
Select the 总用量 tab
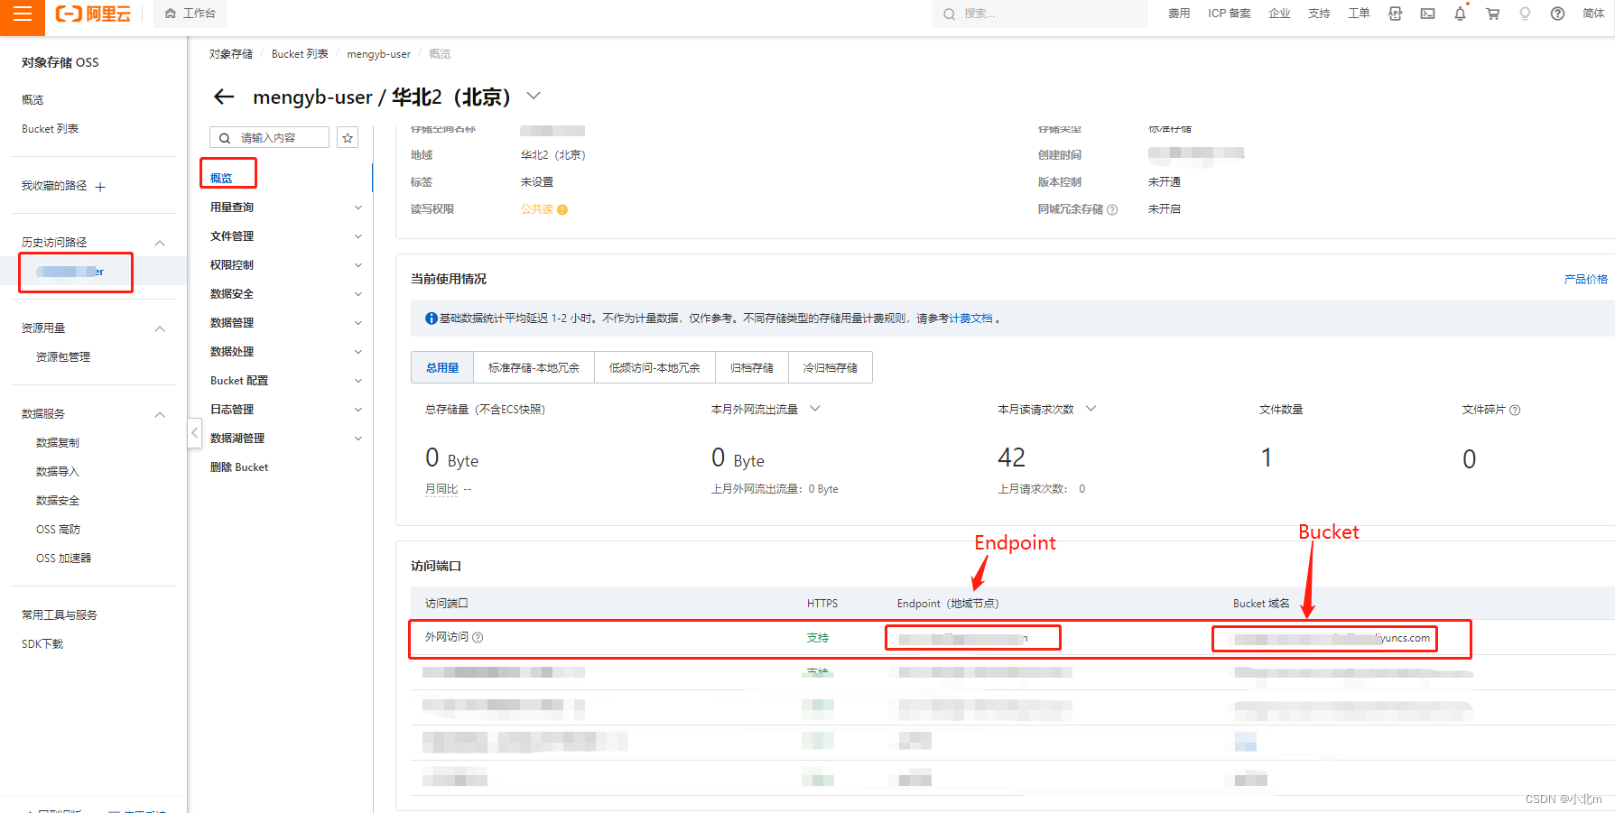(x=442, y=367)
